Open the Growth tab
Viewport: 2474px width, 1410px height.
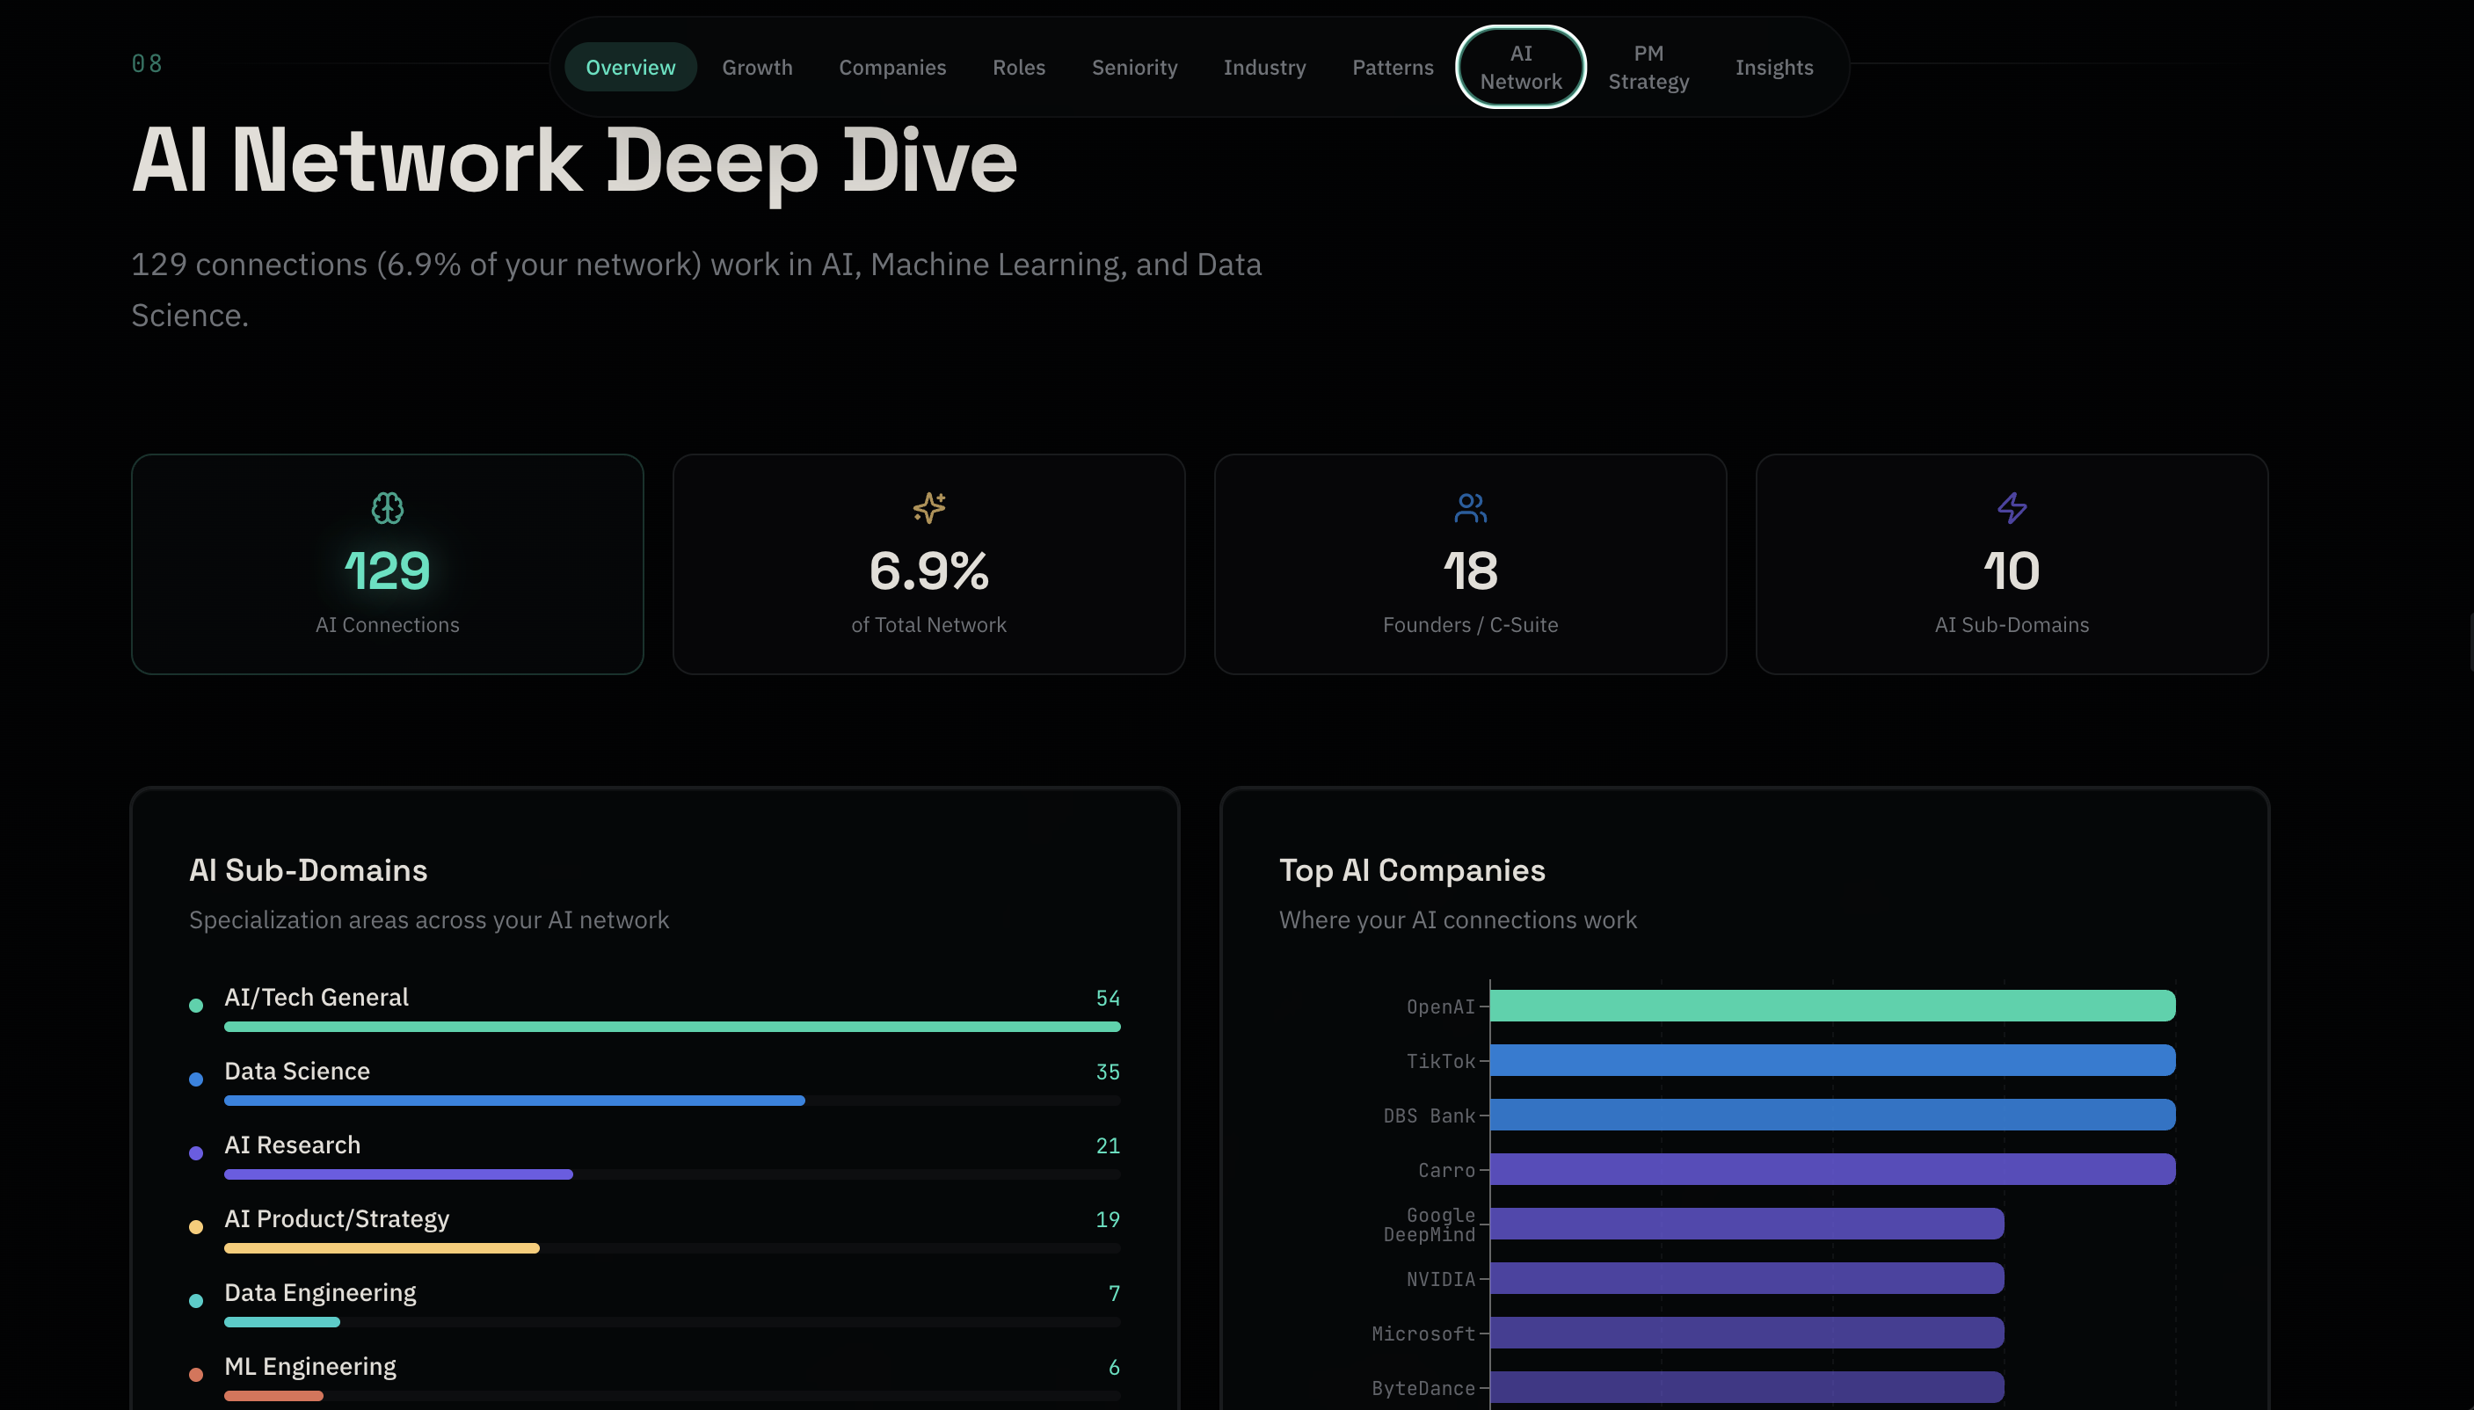pos(757,67)
